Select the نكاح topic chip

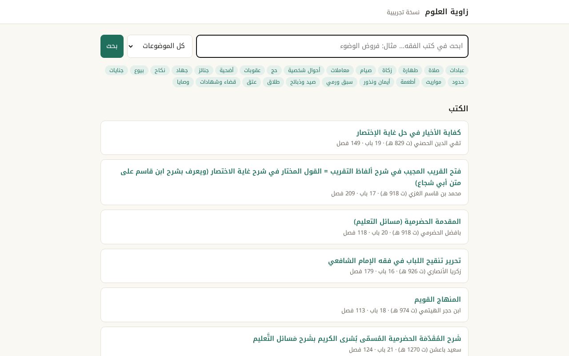pyautogui.click(x=160, y=70)
